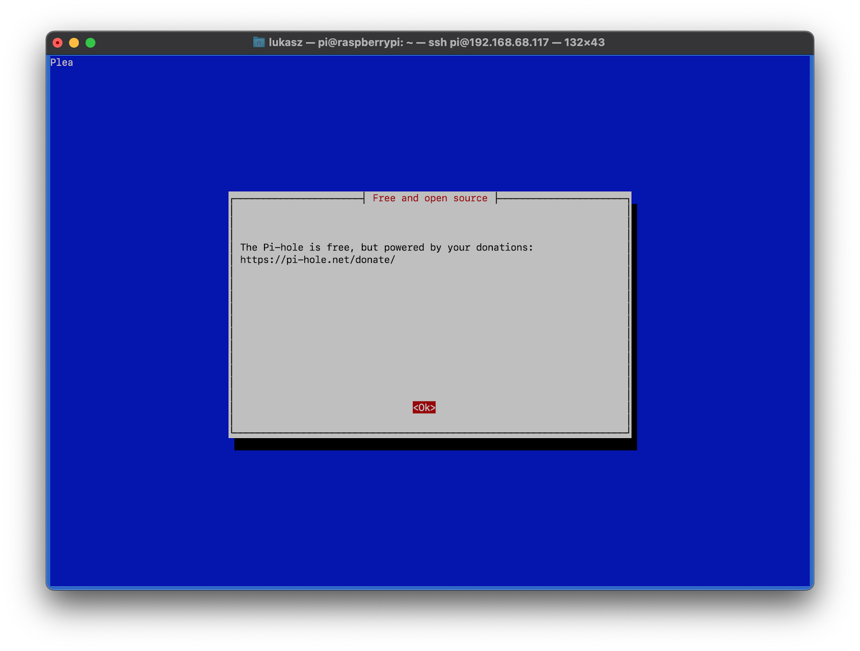Viewport: 860px width, 651px height.
Task: Click the 'Plea' text in the terminal corner
Action: (62, 62)
